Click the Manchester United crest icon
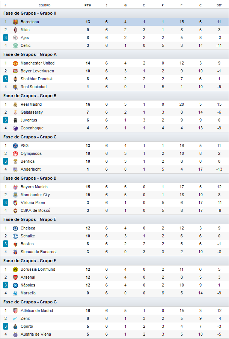 tap(15, 63)
